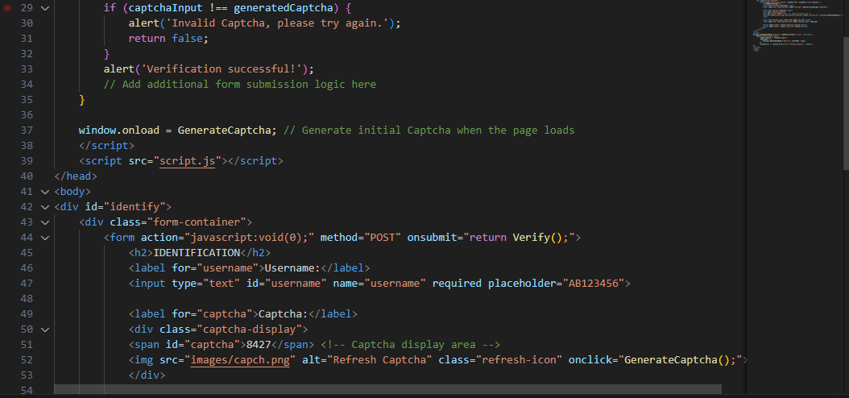Click the vertical scrollbar thumb
Viewport: 849px width, 398px height.
(846, 103)
